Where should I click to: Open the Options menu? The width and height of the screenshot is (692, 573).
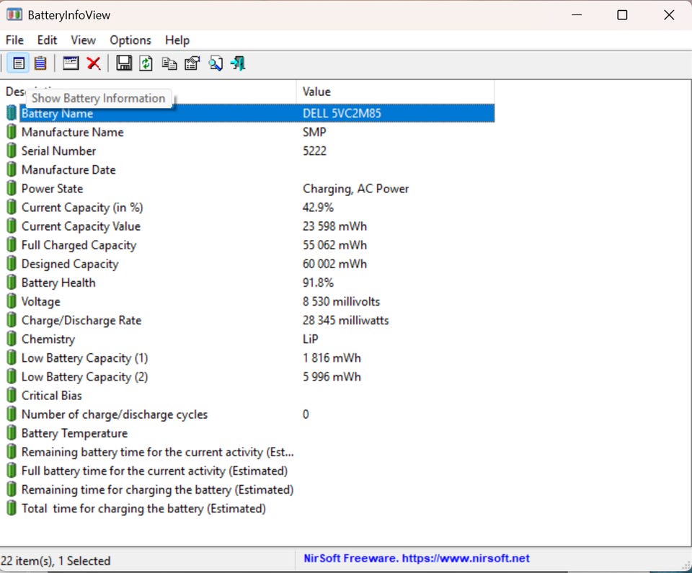pyautogui.click(x=130, y=40)
